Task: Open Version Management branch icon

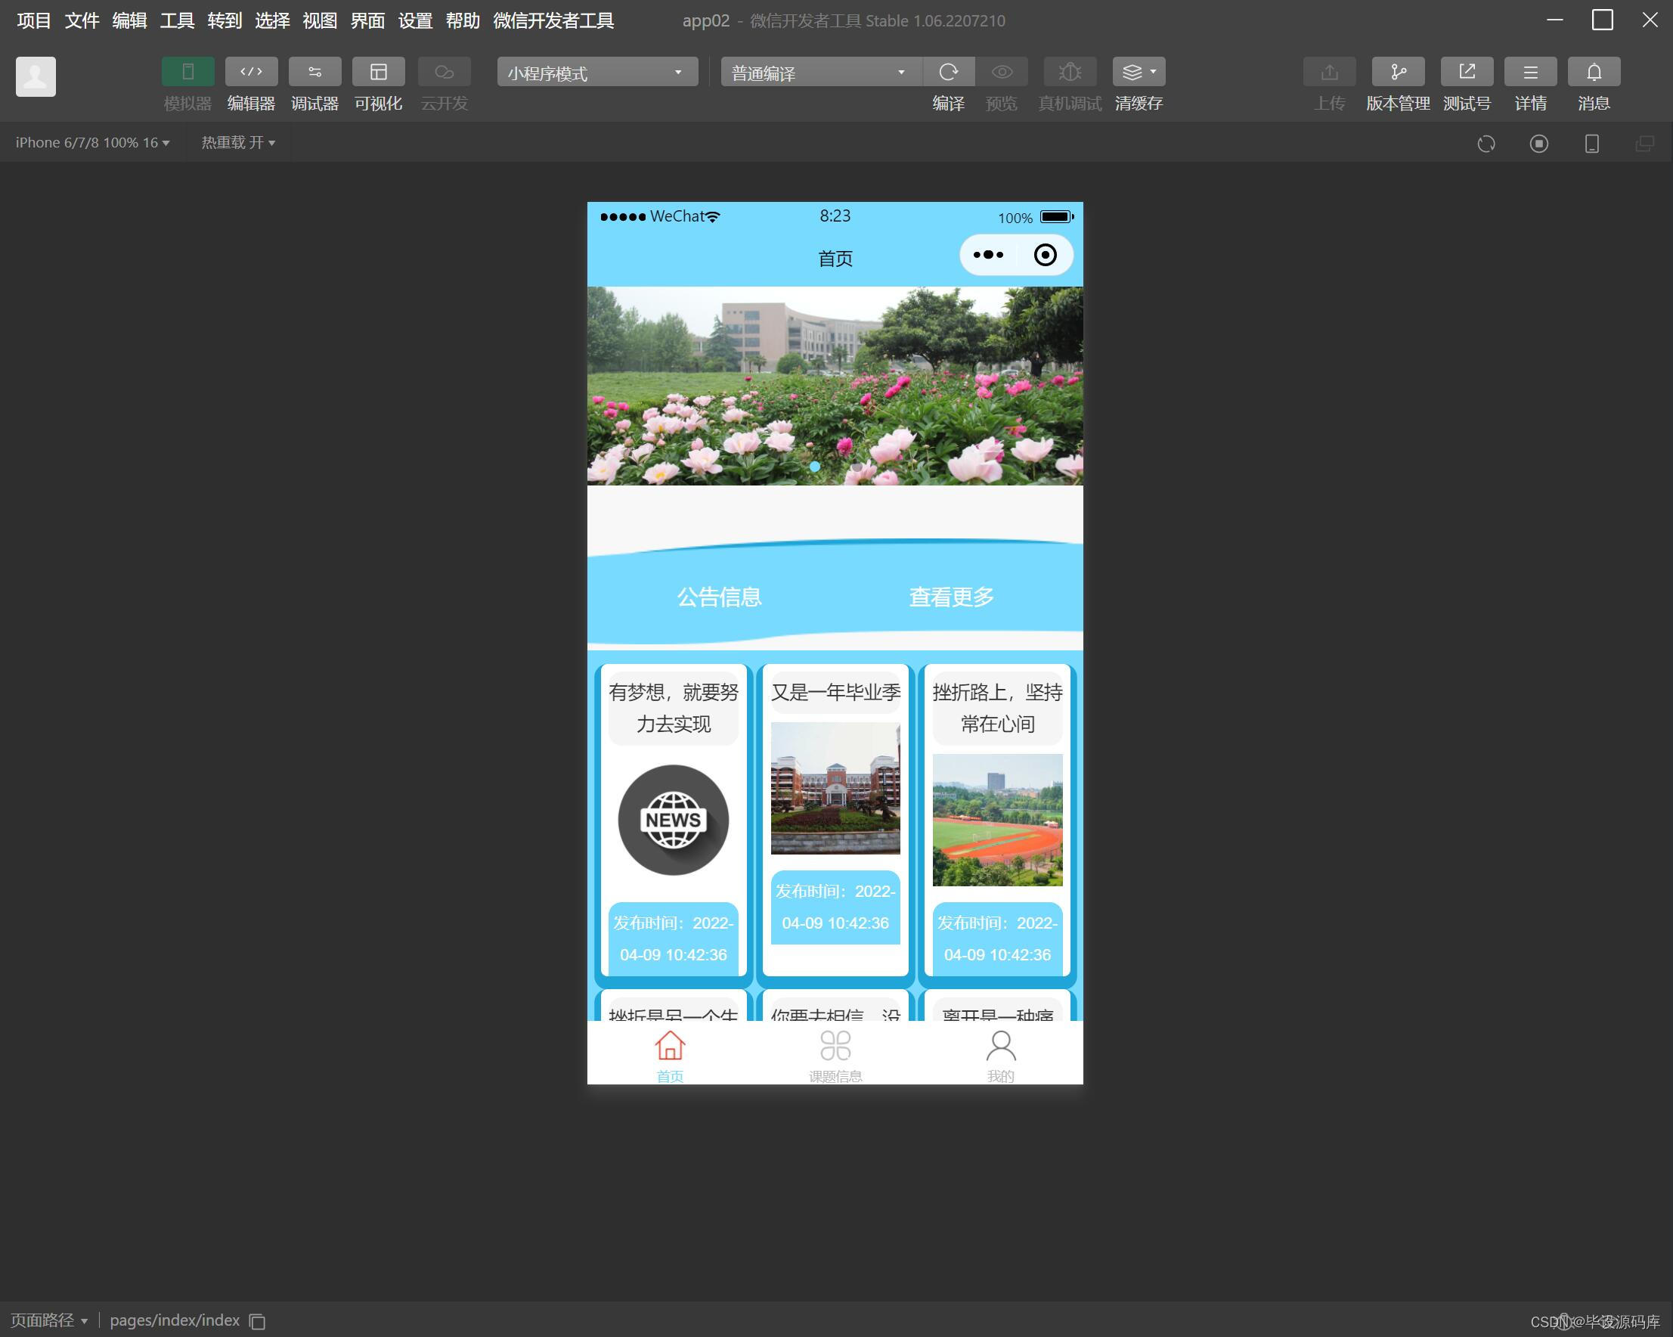Action: tap(1398, 72)
